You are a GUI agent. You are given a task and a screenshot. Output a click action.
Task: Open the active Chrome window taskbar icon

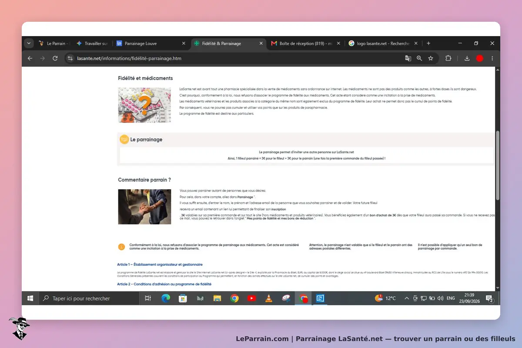(303, 298)
